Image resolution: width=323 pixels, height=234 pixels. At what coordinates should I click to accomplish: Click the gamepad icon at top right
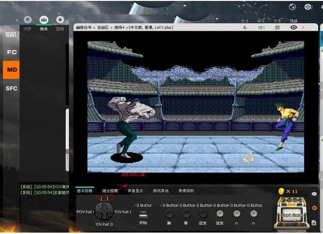(308, 7)
